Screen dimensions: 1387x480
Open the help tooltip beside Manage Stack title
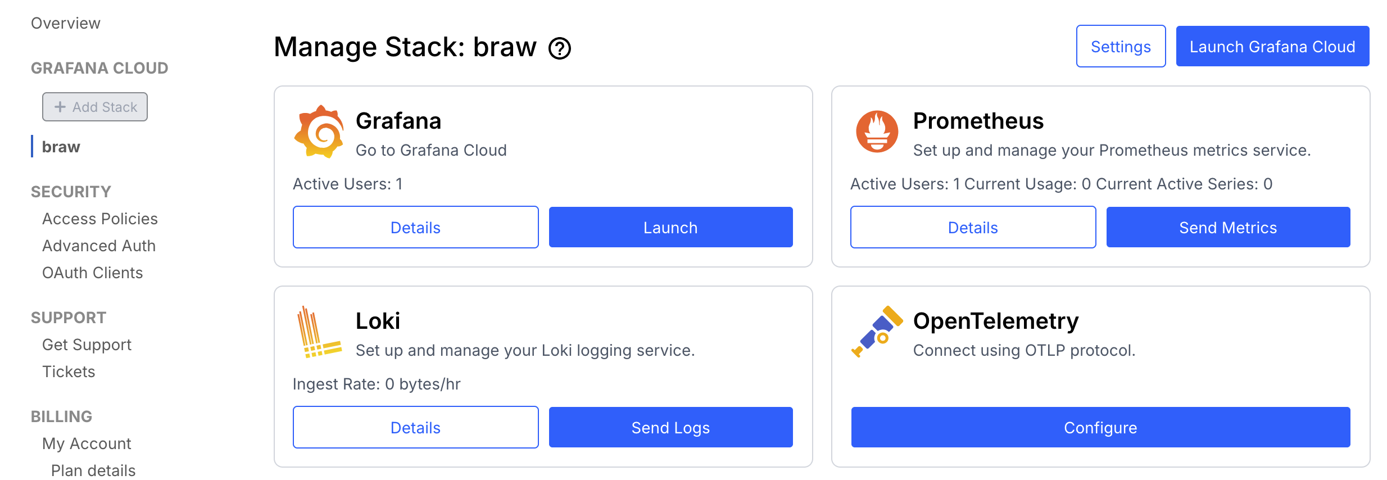coord(560,48)
